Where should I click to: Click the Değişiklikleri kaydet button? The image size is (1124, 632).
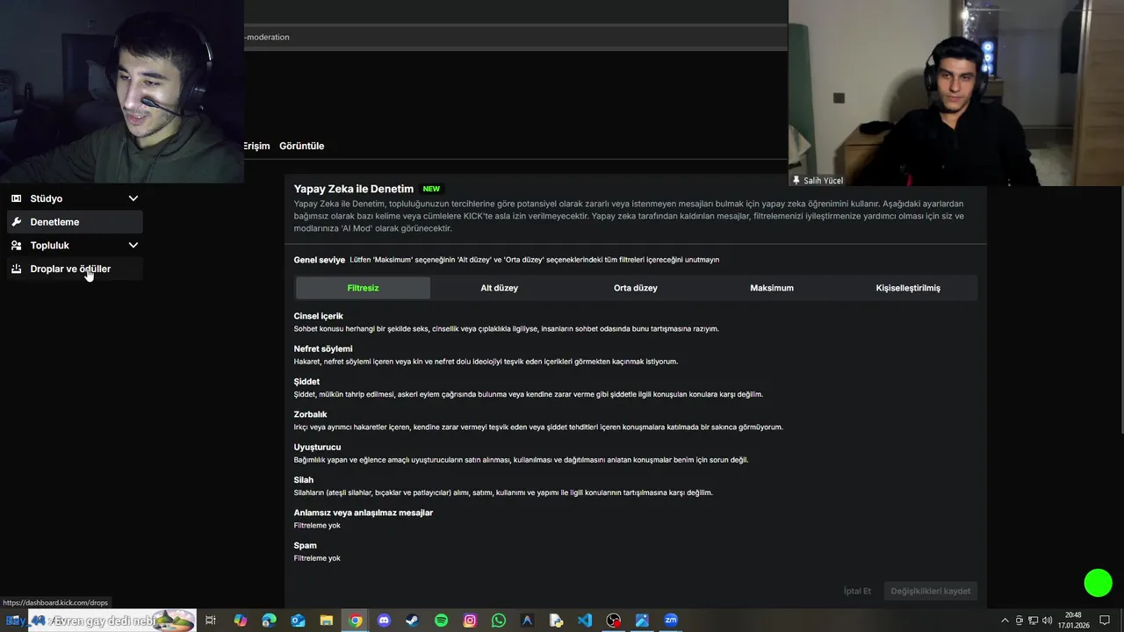pyautogui.click(x=931, y=591)
